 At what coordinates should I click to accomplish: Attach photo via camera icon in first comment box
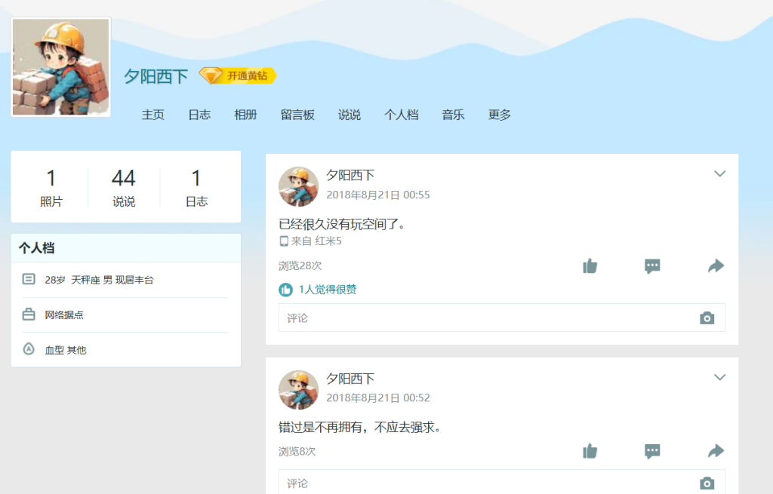pos(707,318)
